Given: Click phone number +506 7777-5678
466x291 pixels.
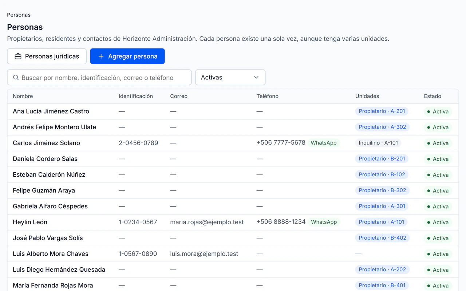Looking at the screenshot, I should click(x=281, y=143).
